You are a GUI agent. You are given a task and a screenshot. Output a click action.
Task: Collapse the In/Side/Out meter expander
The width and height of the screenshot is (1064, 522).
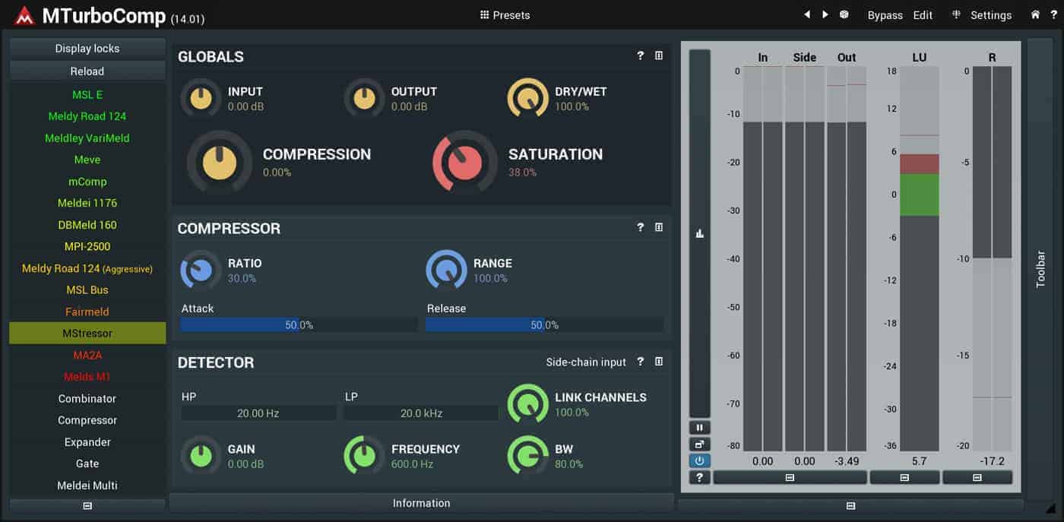click(x=790, y=477)
